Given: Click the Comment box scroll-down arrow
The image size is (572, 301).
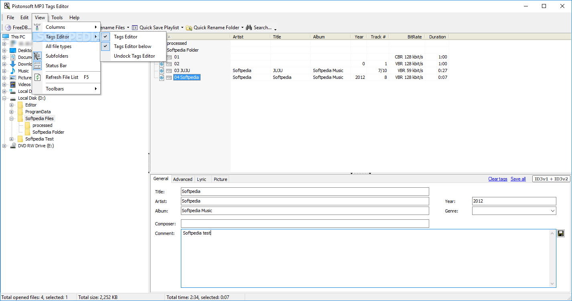Looking at the screenshot, I should (552, 284).
